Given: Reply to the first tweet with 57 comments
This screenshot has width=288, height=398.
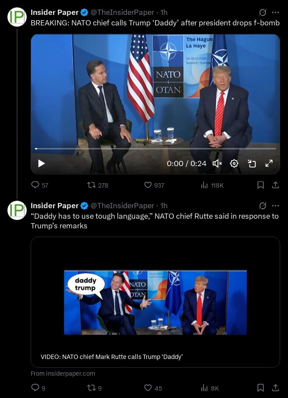Looking at the screenshot, I should (39, 185).
